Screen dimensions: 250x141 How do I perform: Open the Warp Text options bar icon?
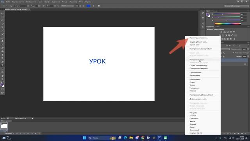point(93,6)
